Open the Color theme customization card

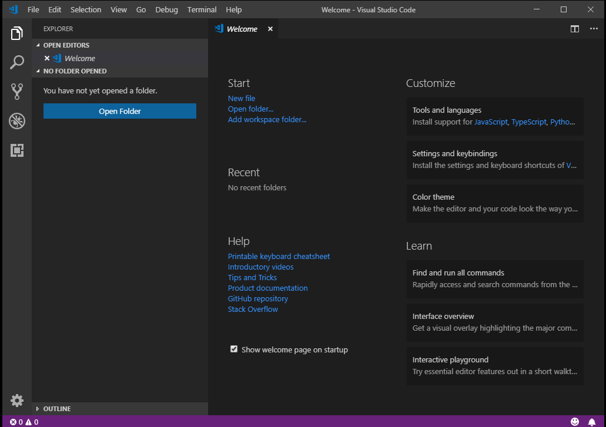tap(495, 203)
